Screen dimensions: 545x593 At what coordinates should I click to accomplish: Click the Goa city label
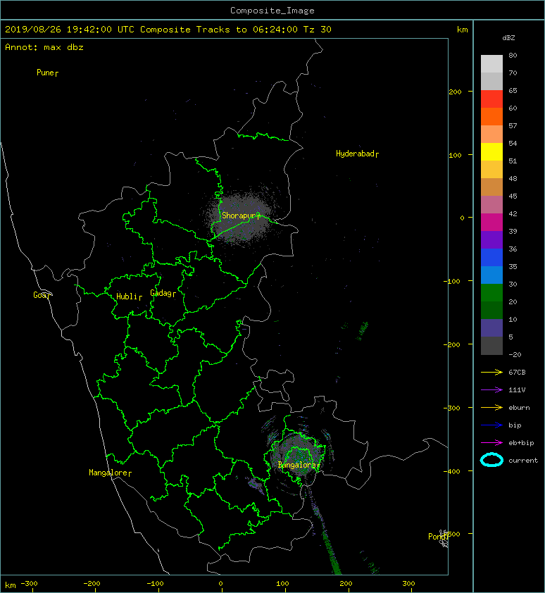(x=42, y=295)
